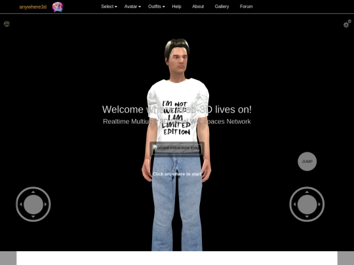Click the colorful anywhere3d logo icon
The width and height of the screenshot is (354, 265).
tap(58, 7)
